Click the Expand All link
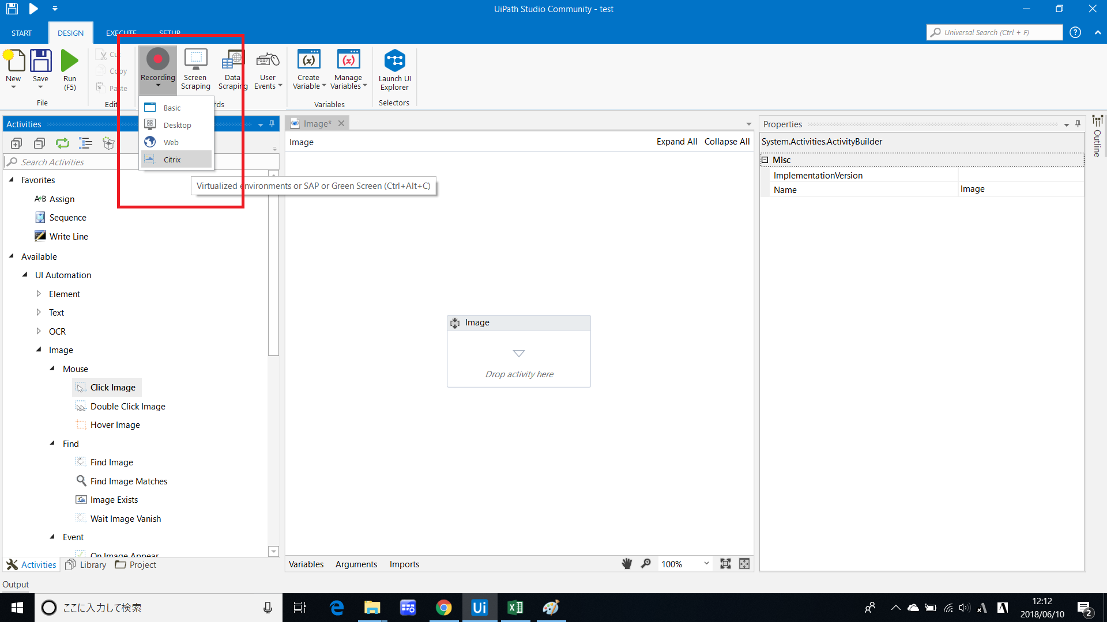 click(x=676, y=142)
